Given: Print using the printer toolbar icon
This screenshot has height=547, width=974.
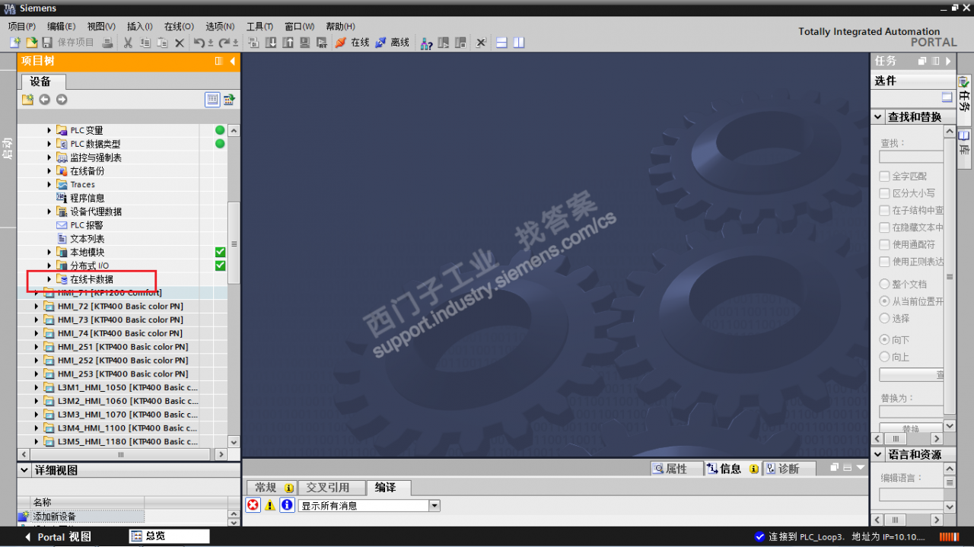Looking at the screenshot, I should 107,43.
